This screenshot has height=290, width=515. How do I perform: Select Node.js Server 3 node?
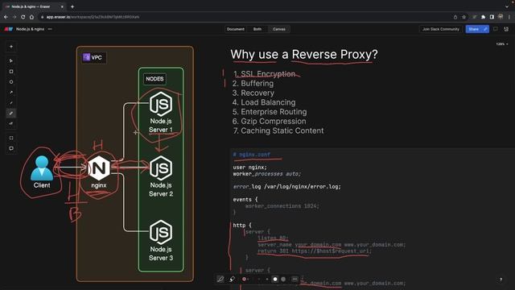[161, 241]
